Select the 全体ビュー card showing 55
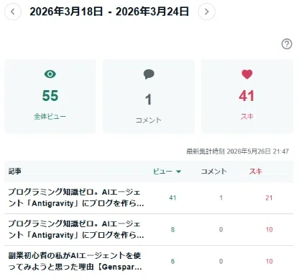 [x=50, y=96]
